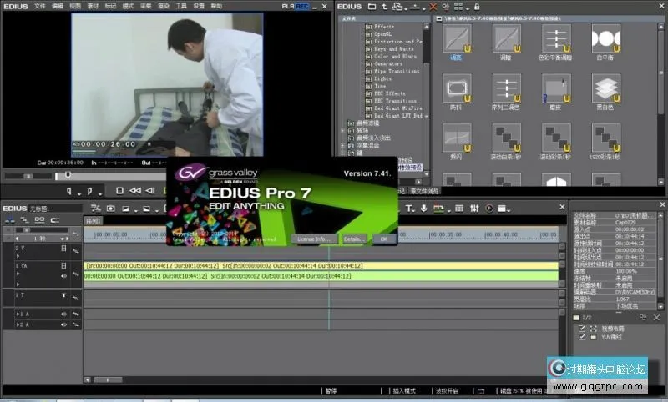The height and width of the screenshot is (402, 668).
Task: Select the 黑白色 layered effect icon
Action: [606, 88]
